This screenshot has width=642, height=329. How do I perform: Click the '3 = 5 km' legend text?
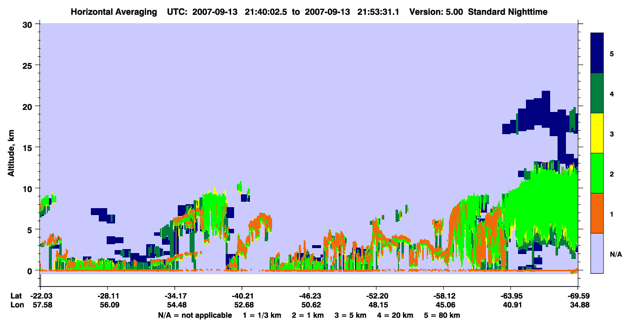click(350, 315)
